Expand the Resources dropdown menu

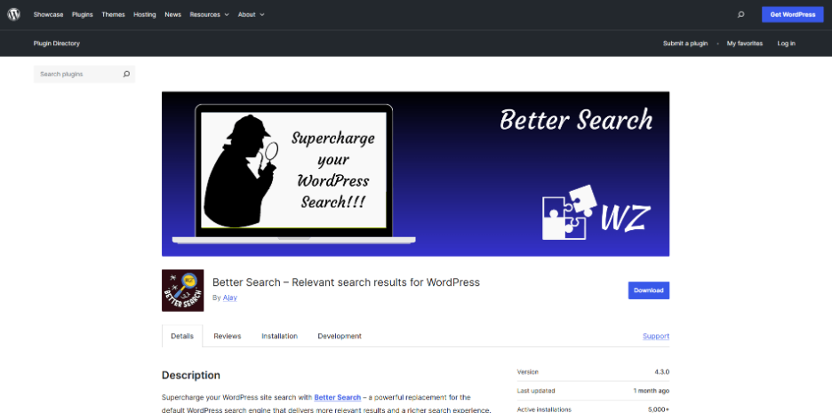pos(209,15)
